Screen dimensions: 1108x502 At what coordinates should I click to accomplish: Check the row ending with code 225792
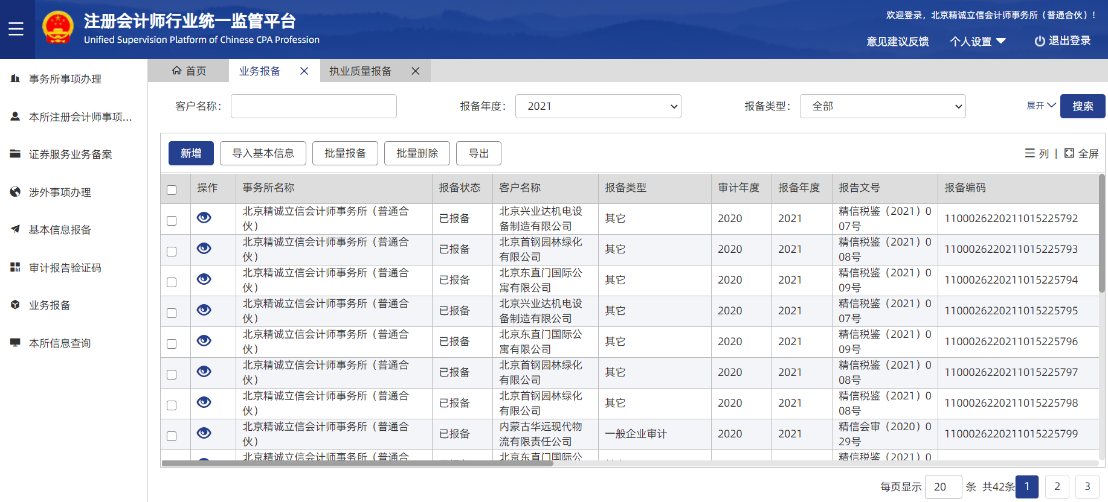pos(172,221)
